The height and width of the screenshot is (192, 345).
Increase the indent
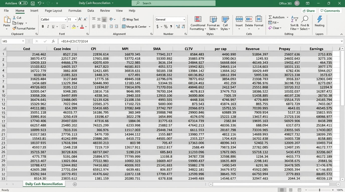117,26
